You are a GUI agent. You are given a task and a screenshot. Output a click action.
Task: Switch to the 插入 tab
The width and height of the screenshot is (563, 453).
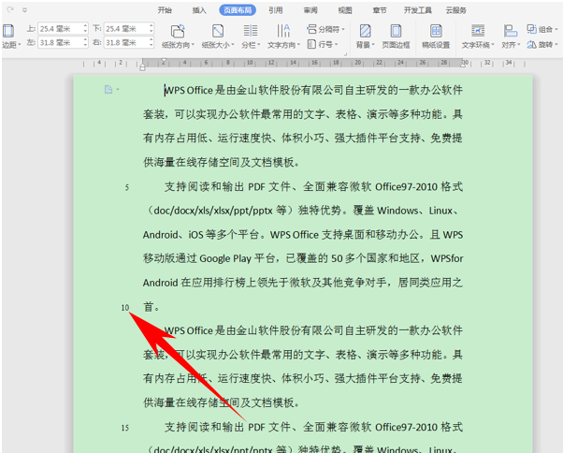tap(199, 10)
